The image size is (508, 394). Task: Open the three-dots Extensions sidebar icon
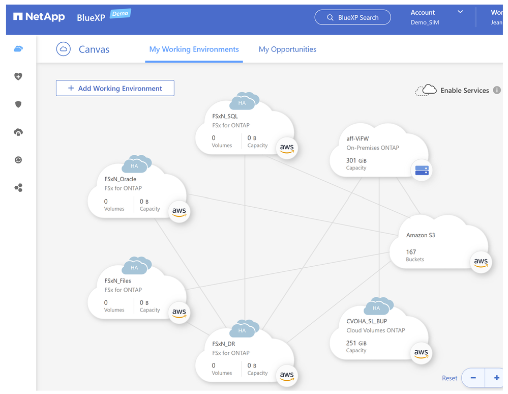point(18,188)
